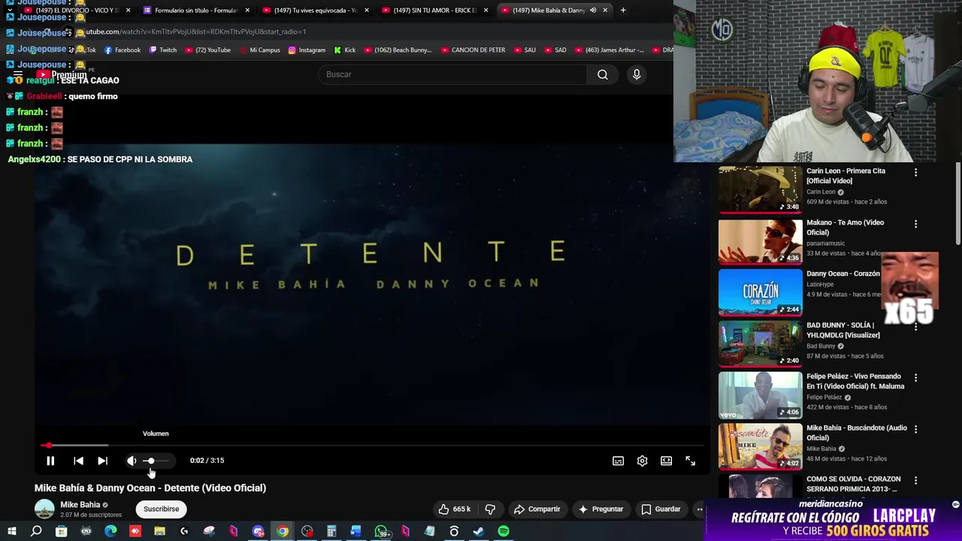
Task: Switch to Tu vives equivocada tab
Action: pos(315,11)
